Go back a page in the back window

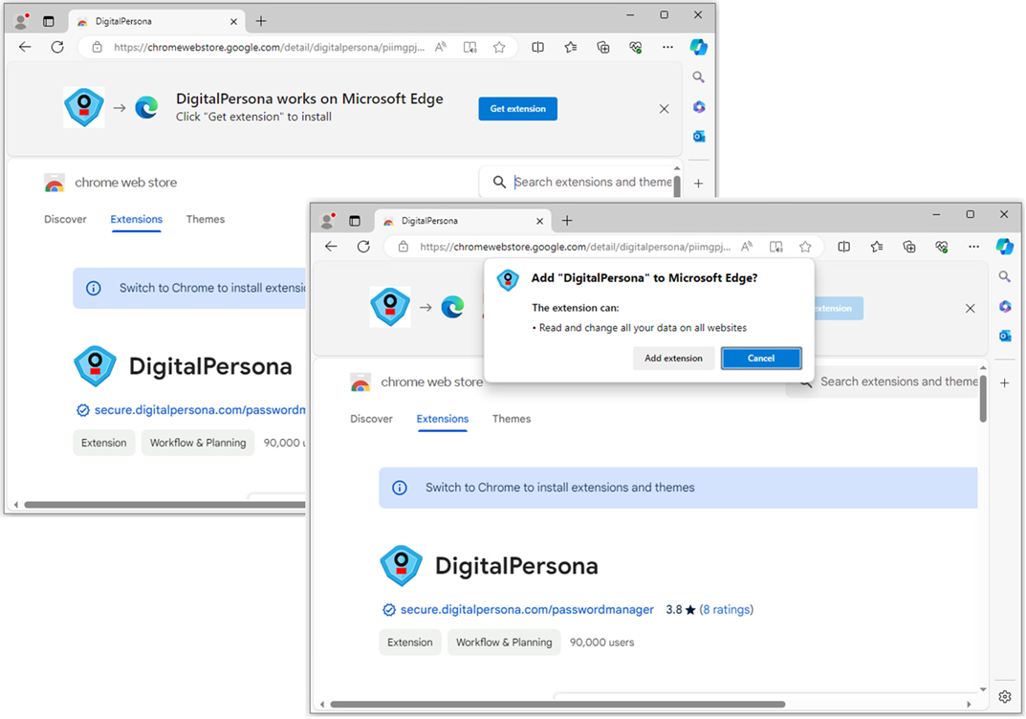(25, 47)
